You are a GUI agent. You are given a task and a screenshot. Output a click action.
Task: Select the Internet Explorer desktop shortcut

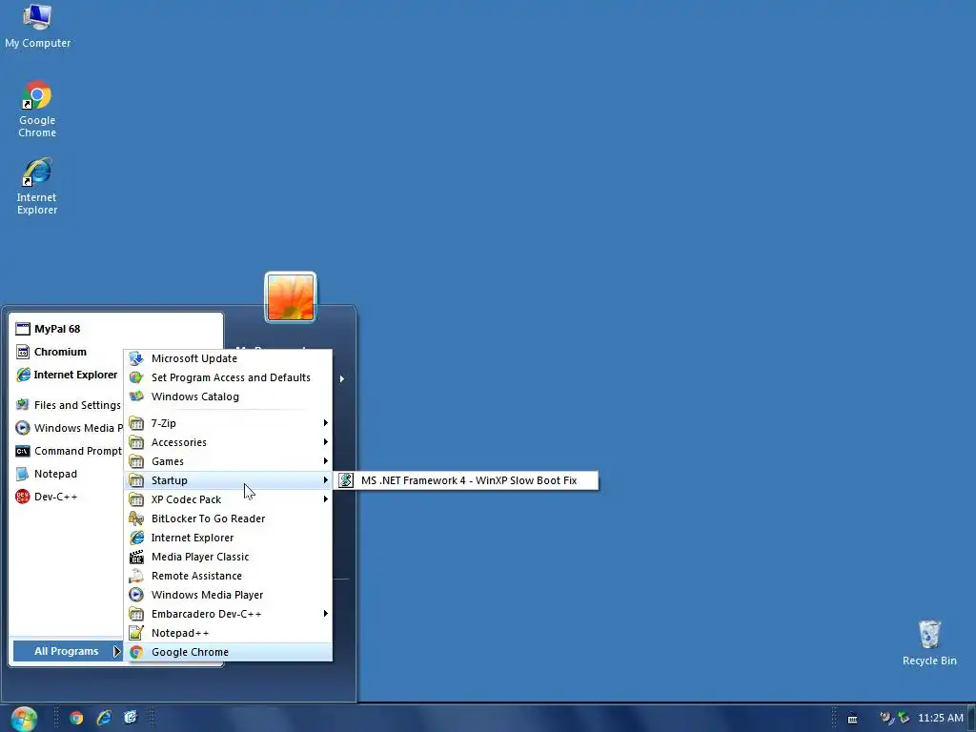coord(37,186)
